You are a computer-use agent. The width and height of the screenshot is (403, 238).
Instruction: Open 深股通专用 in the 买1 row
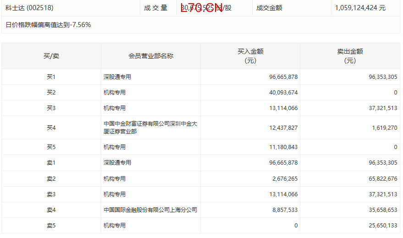(117, 77)
